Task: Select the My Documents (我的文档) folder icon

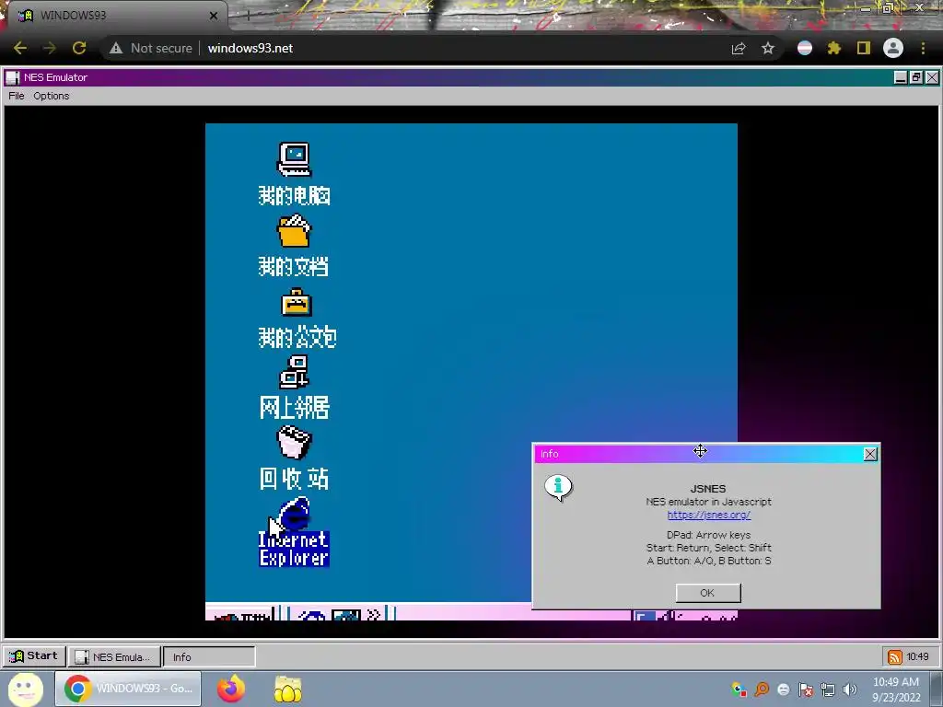Action: point(294,231)
